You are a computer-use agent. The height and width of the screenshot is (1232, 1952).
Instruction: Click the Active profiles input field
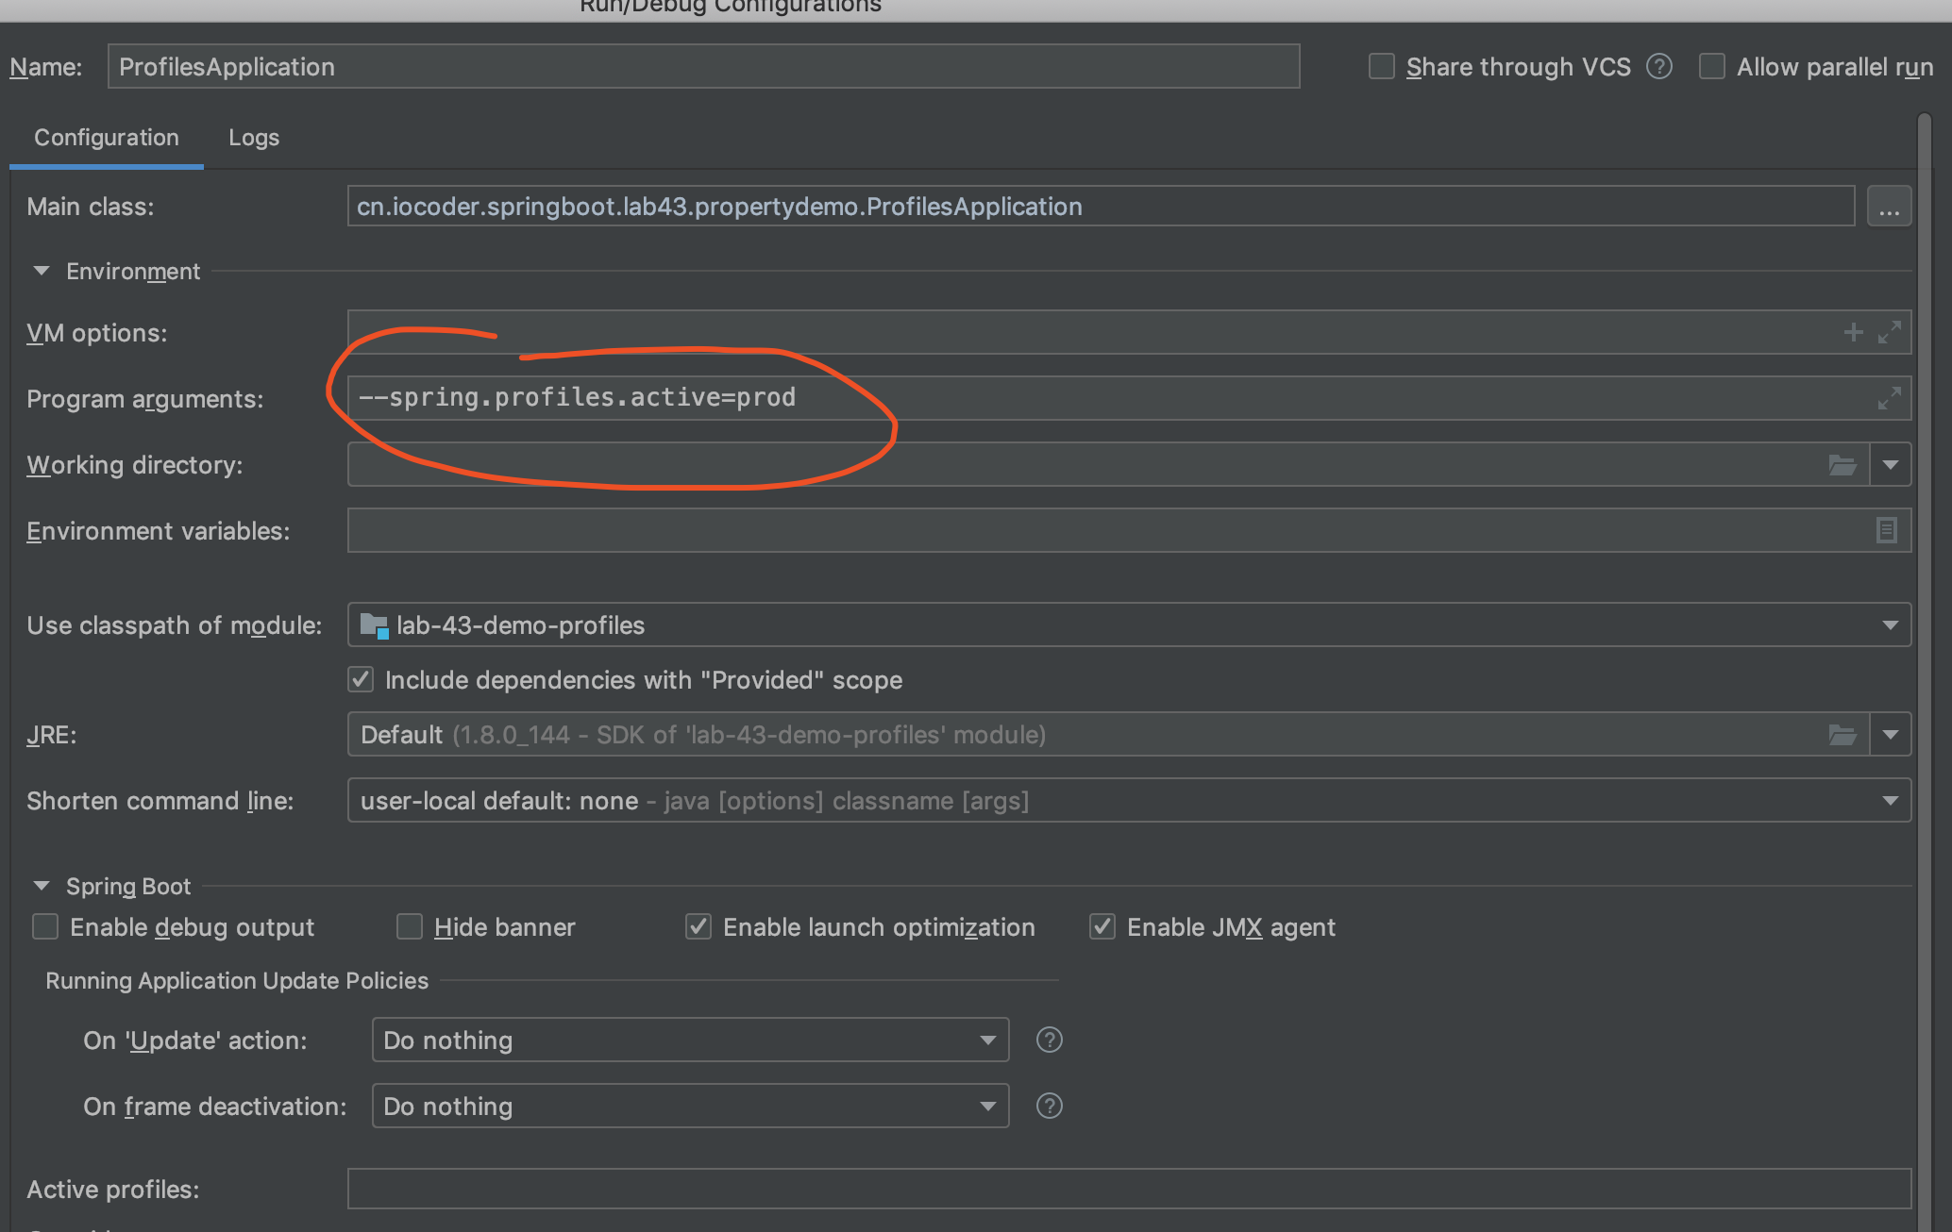[x=1128, y=1189]
